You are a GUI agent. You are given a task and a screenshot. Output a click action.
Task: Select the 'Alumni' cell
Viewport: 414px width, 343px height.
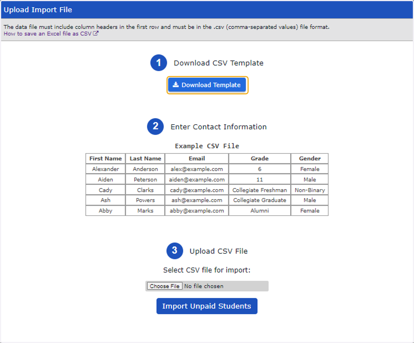[x=260, y=210]
